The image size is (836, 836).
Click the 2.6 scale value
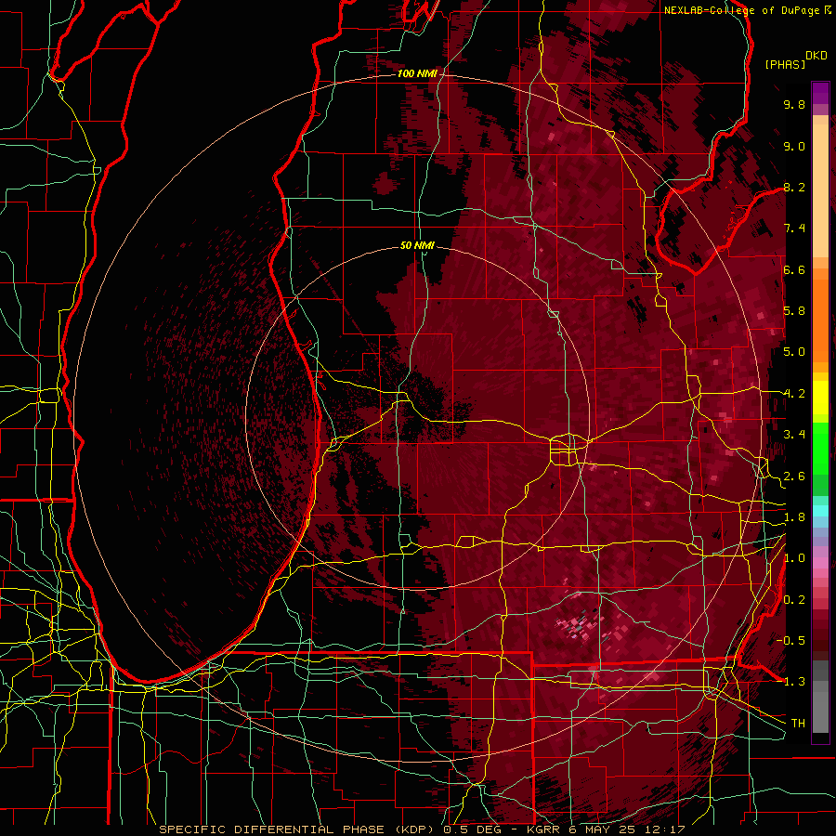(794, 477)
